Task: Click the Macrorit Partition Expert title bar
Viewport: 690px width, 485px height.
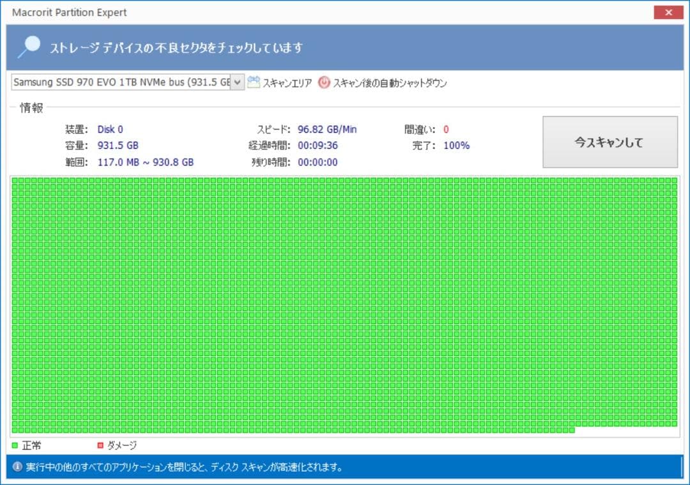Action: pyautogui.click(x=72, y=12)
